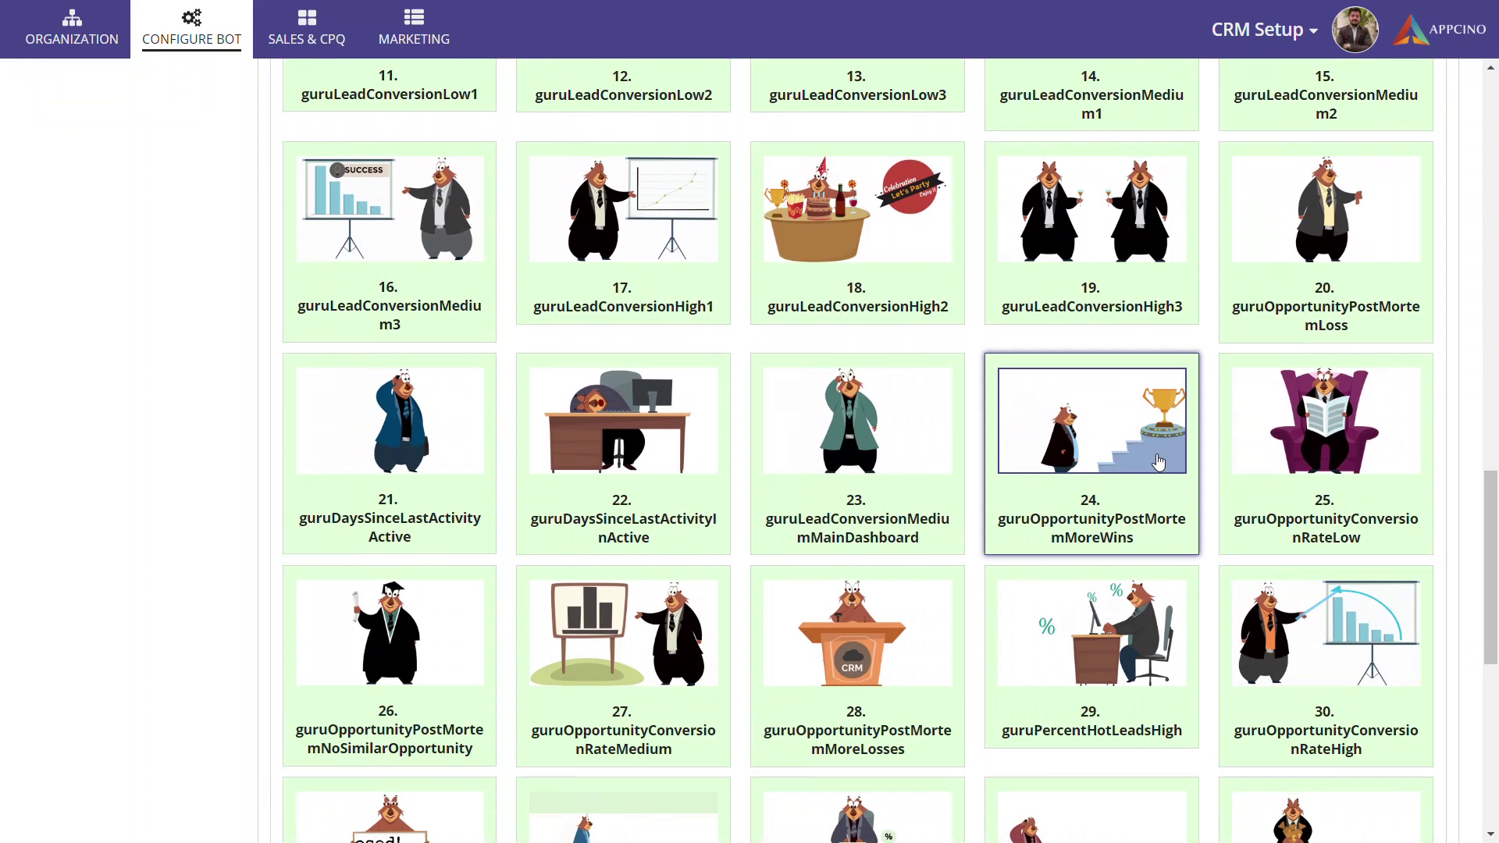Select guruPercentHotLeadsHigh image
This screenshot has width=1499, height=843.
(x=1091, y=632)
